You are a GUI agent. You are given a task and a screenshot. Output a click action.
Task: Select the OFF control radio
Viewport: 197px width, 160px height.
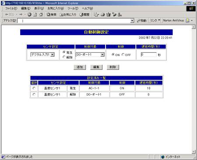(123, 54)
